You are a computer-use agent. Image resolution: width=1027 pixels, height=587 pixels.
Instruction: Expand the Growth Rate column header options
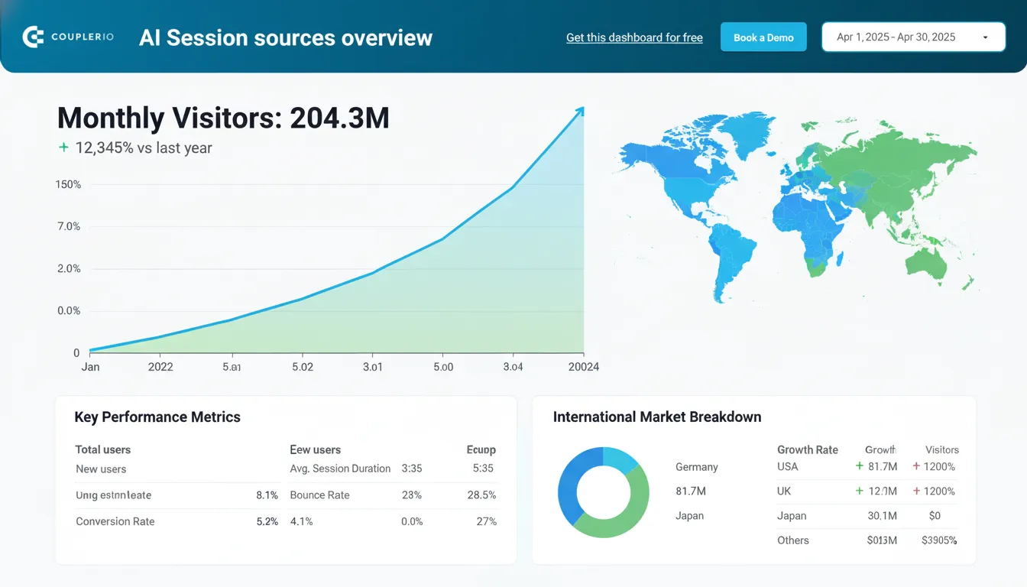808,449
